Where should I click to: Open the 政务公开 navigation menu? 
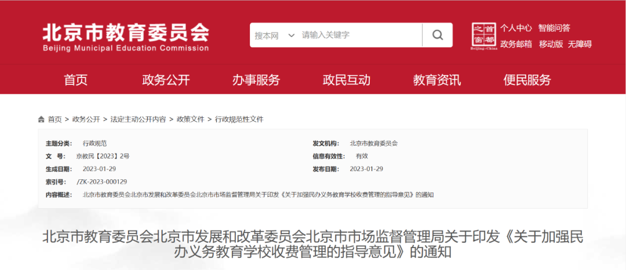[x=166, y=80]
